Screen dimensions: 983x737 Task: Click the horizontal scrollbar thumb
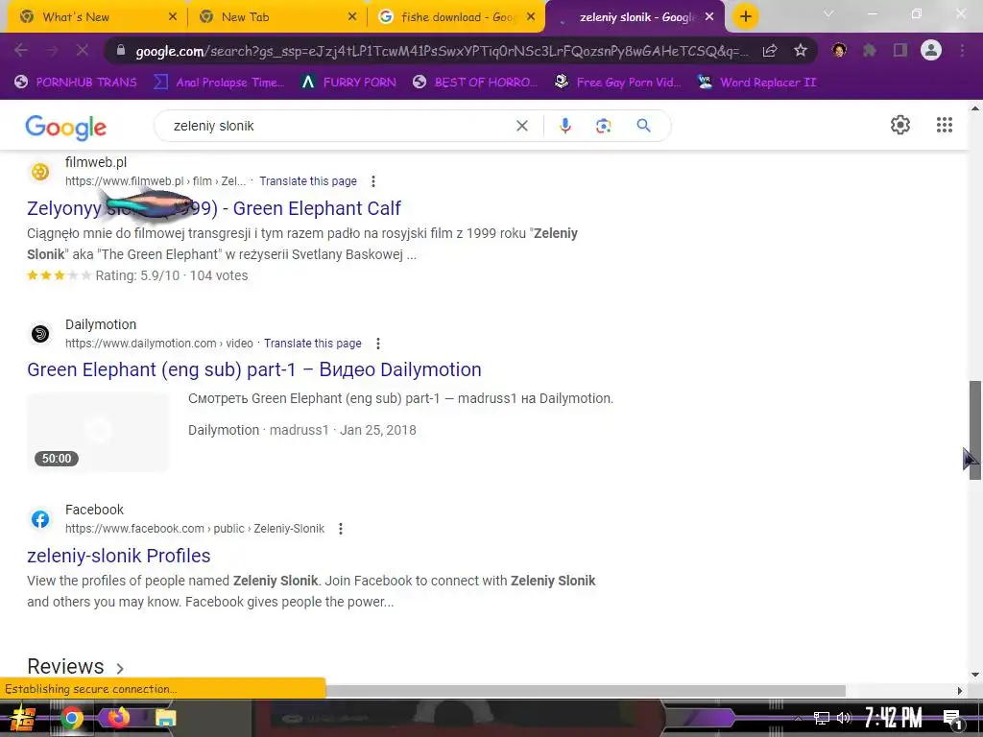[x=586, y=691]
